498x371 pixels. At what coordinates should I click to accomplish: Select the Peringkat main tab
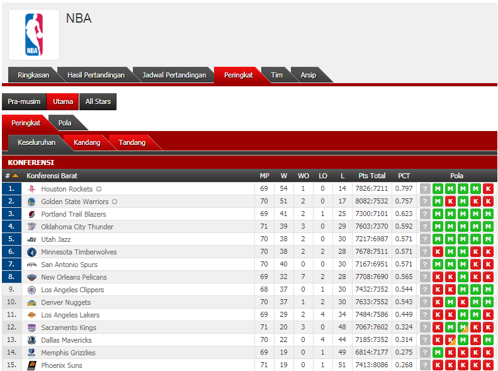(x=239, y=75)
